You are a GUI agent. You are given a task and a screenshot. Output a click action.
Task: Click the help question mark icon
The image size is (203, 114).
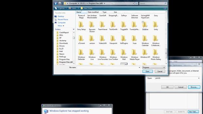click(x=165, y=8)
